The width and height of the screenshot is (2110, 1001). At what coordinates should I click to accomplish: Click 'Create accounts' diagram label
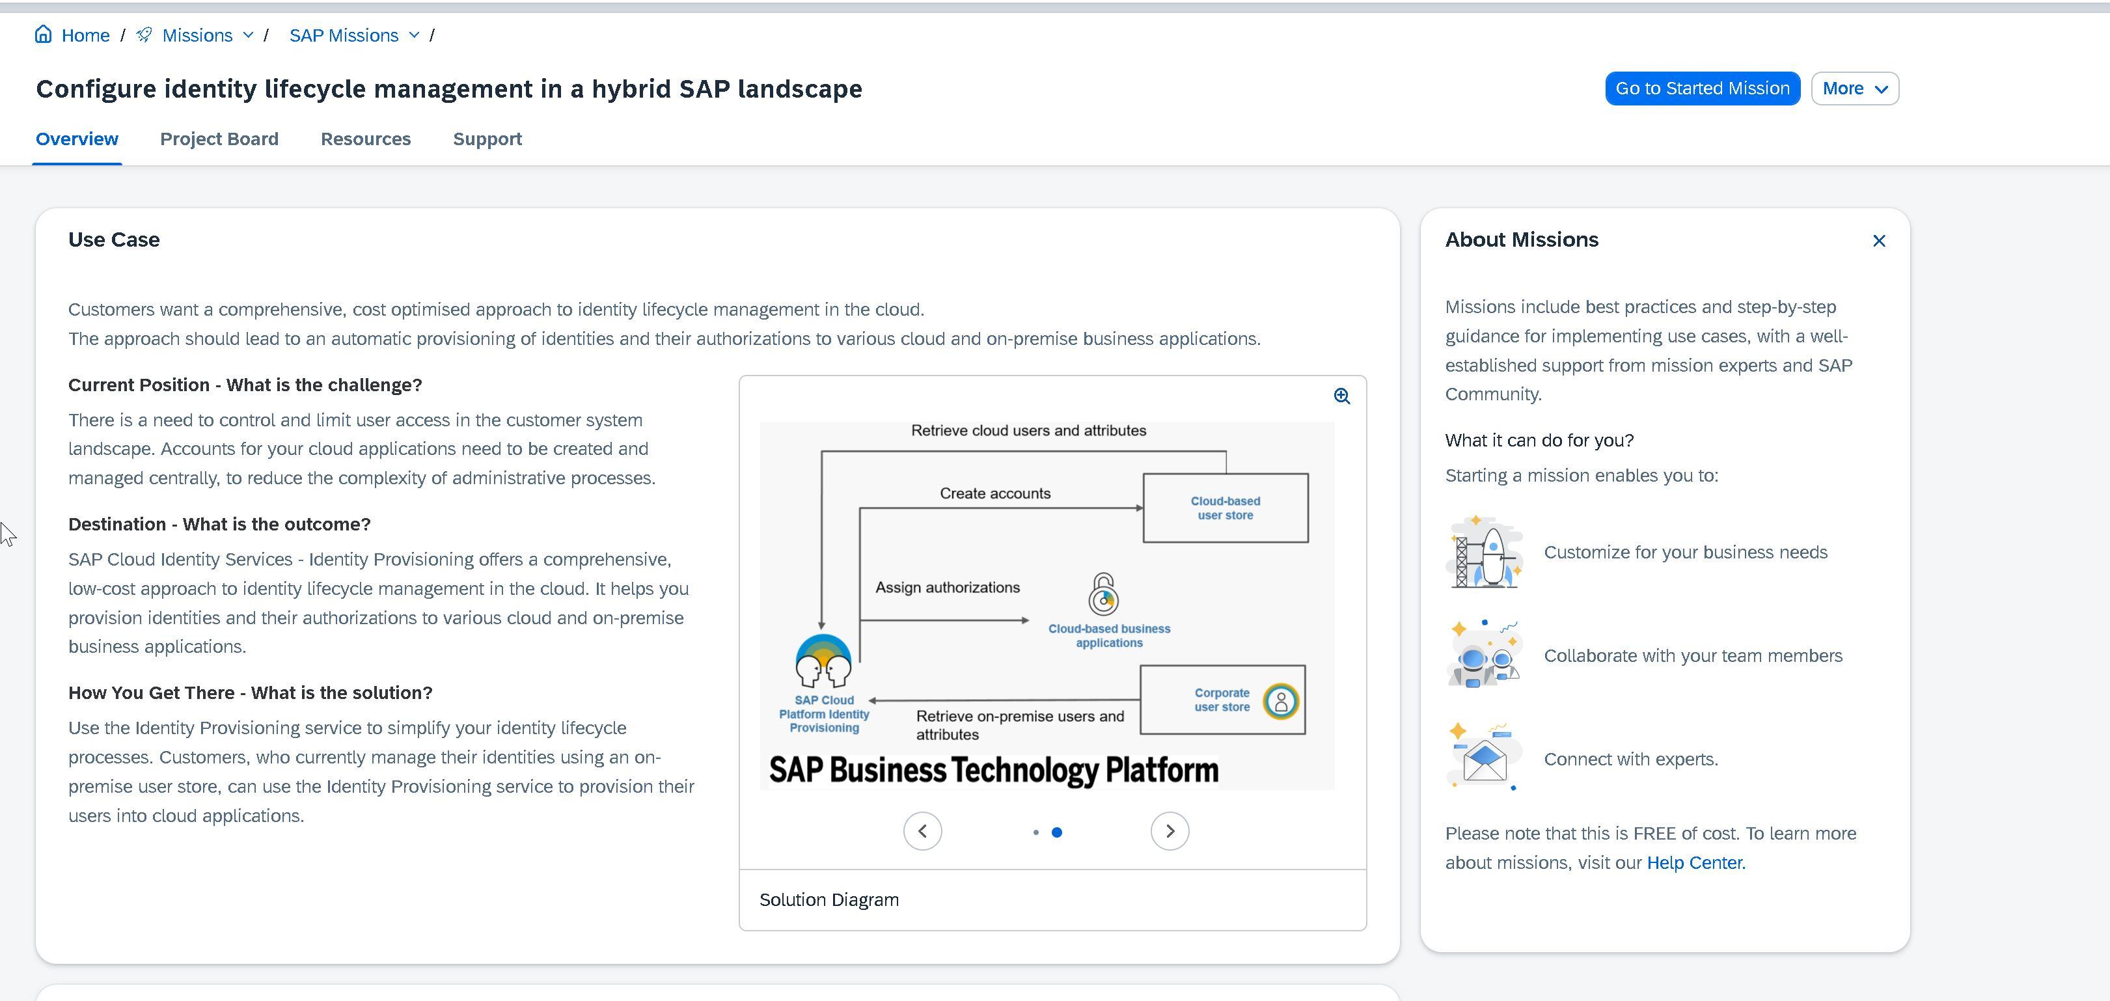(994, 494)
